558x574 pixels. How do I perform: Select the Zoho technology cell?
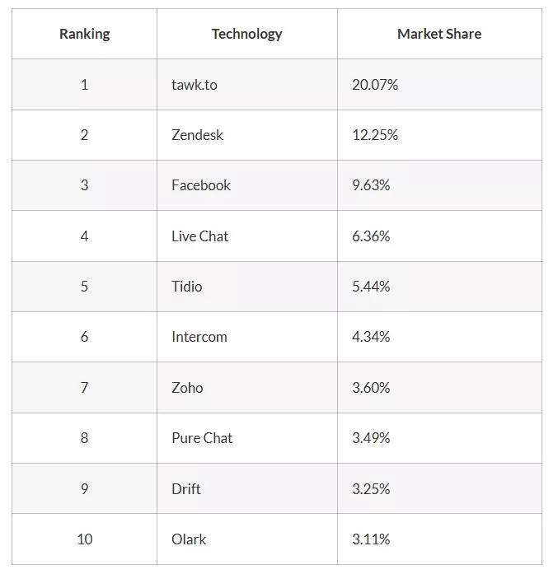(187, 388)
